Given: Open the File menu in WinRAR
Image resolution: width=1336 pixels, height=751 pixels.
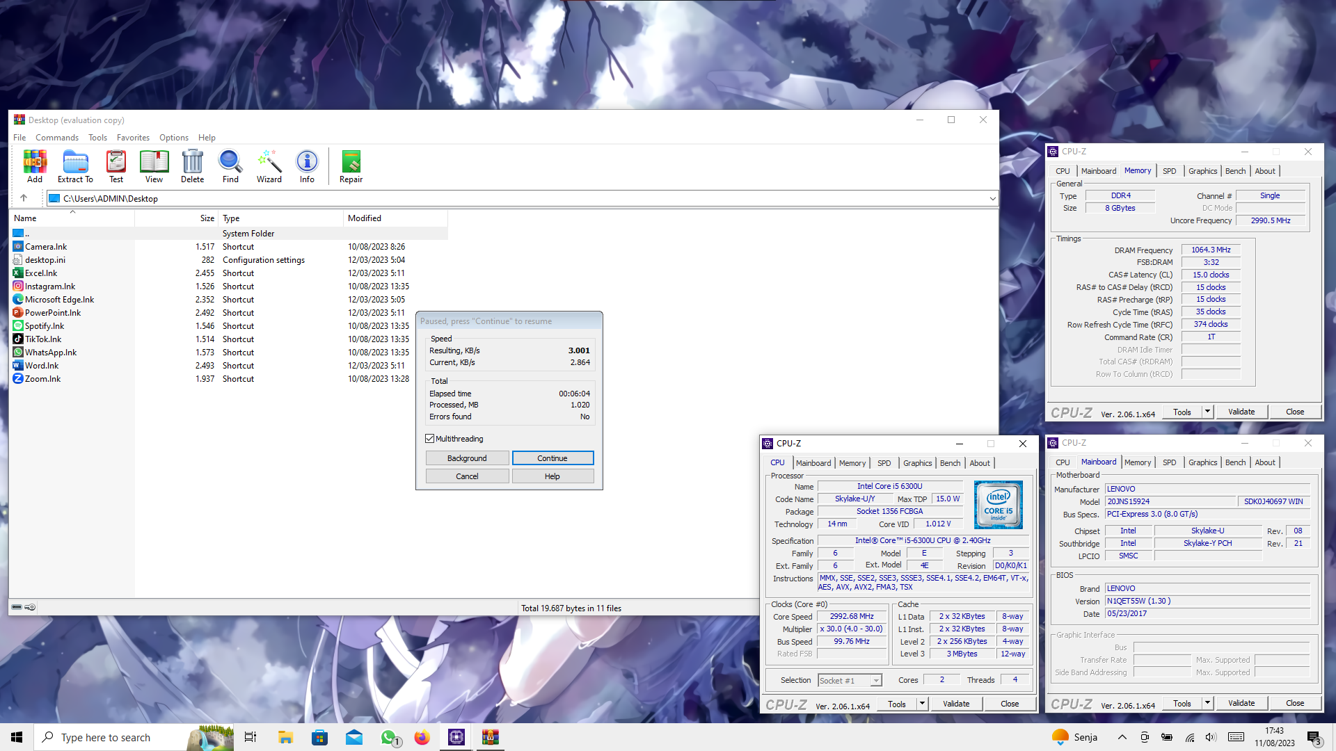Looking at the screenshot, I should point(19,138).
